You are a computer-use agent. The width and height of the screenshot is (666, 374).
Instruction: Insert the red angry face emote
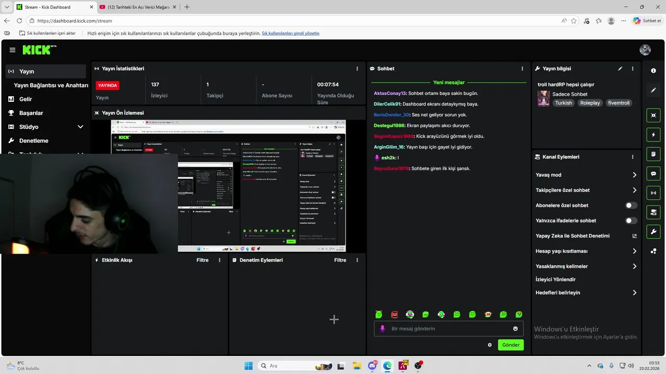click(394, 314)
